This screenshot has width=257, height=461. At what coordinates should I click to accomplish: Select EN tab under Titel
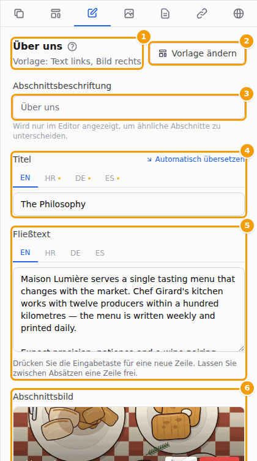(25, 178)
